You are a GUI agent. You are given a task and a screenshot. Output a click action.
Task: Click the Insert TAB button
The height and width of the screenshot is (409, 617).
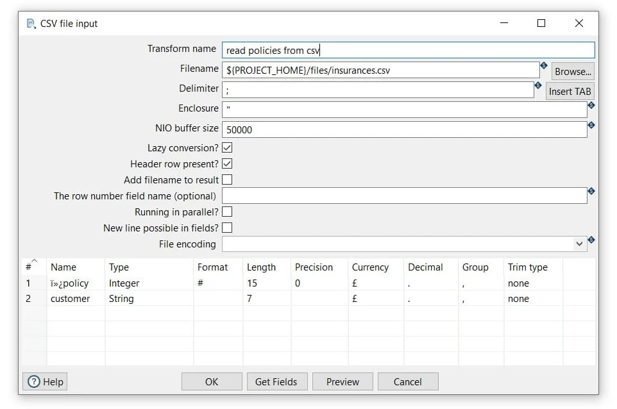570,91
